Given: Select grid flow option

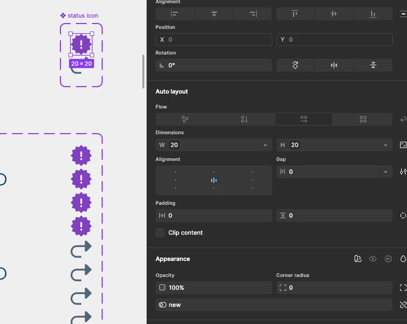Looking at the screenshot, I should tap(363, 119).
